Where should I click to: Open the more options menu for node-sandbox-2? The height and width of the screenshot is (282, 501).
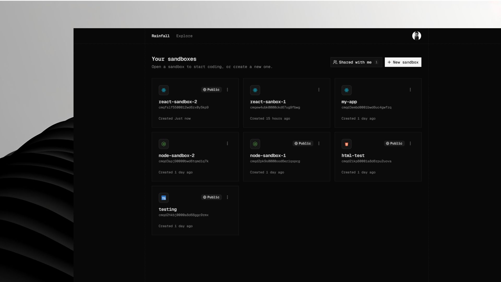(227, 143)
